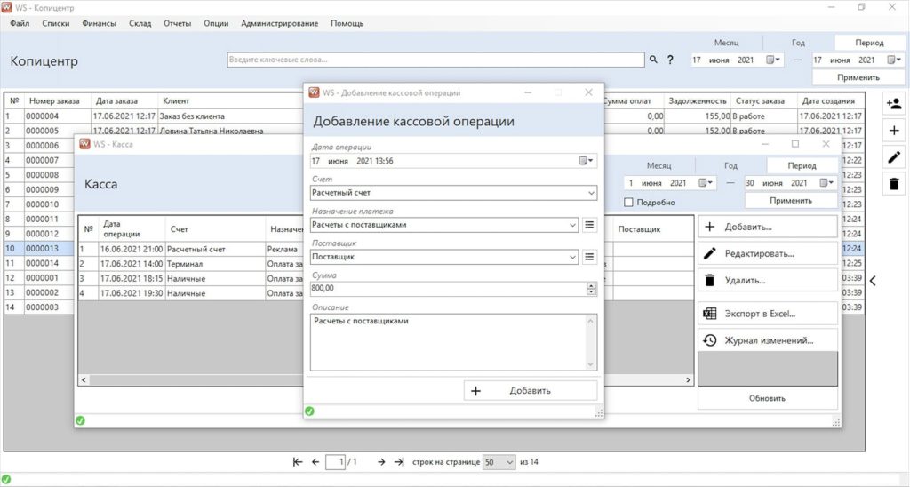
Task: Open the Финансы menu
Action: tap(99, 23)
